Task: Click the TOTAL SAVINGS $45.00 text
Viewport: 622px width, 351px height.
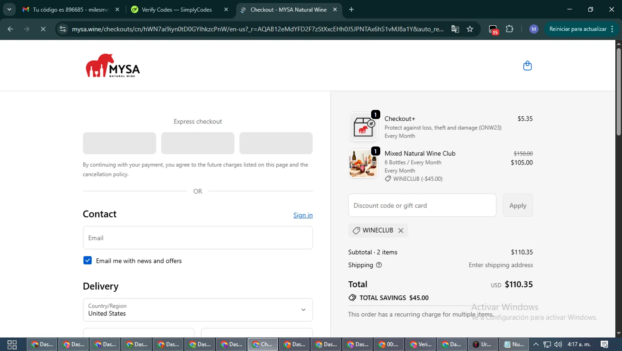Action: coord(394,298)
